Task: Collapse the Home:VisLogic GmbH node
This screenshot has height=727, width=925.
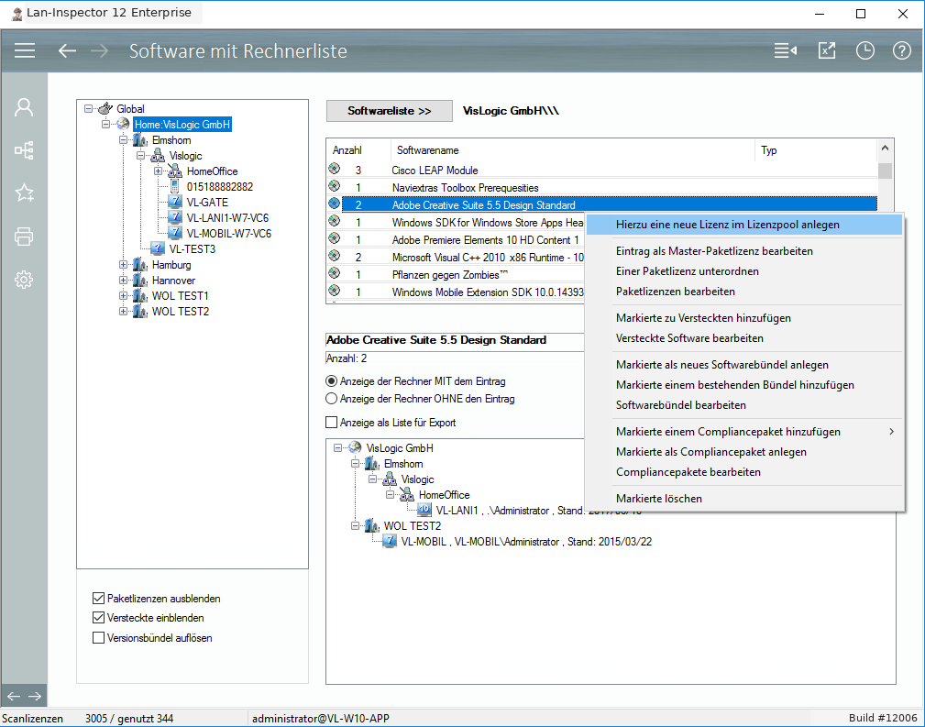Action: 105,124
